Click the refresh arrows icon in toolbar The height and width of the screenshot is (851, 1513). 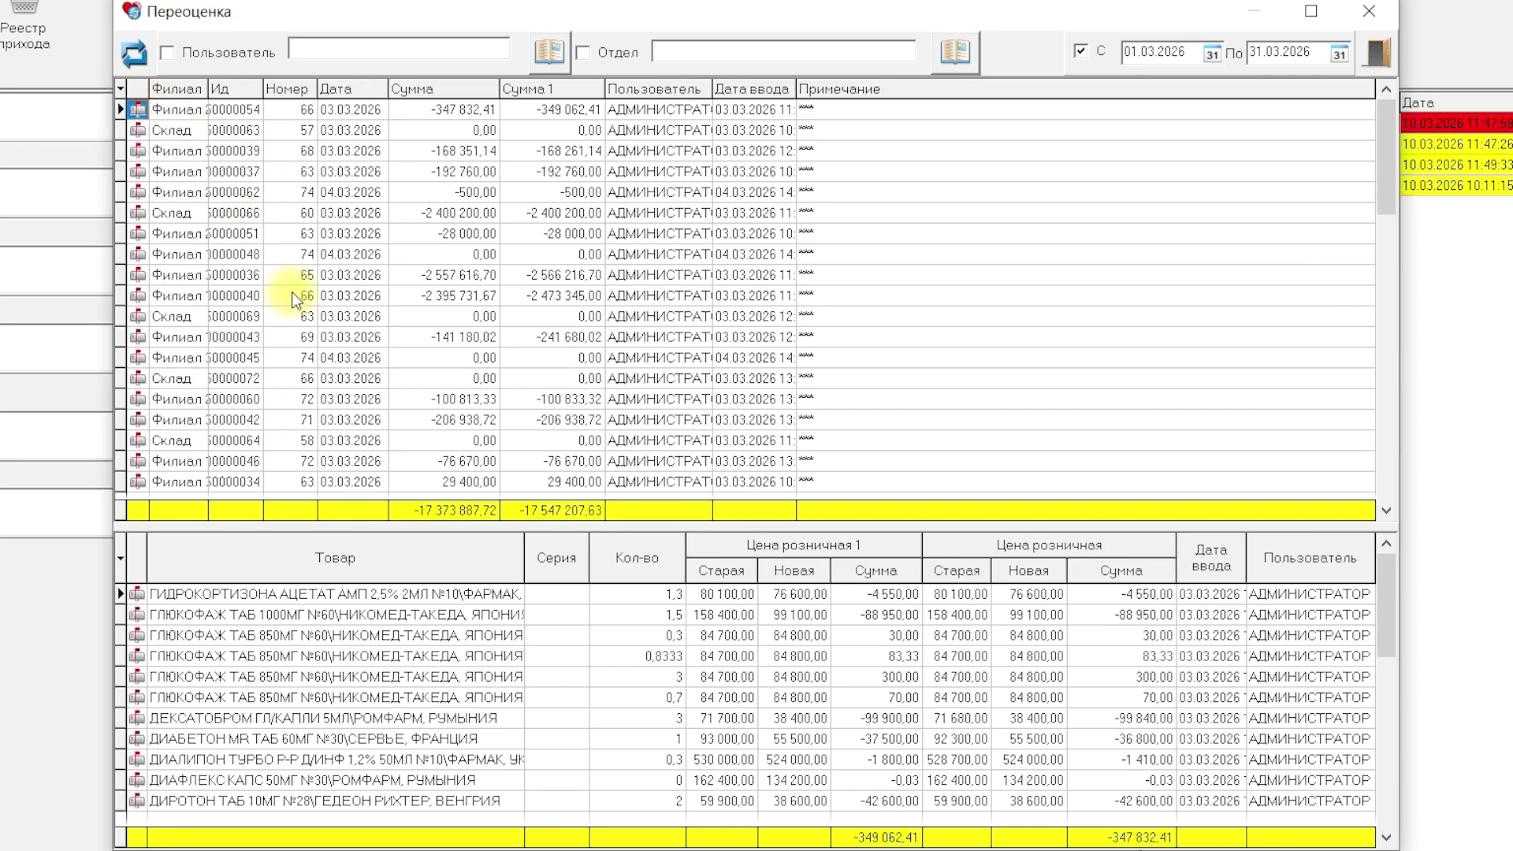134,53
